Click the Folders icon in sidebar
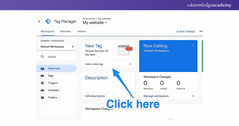The height and width of the screenshot is (126, 239). [x=42, y=97]
